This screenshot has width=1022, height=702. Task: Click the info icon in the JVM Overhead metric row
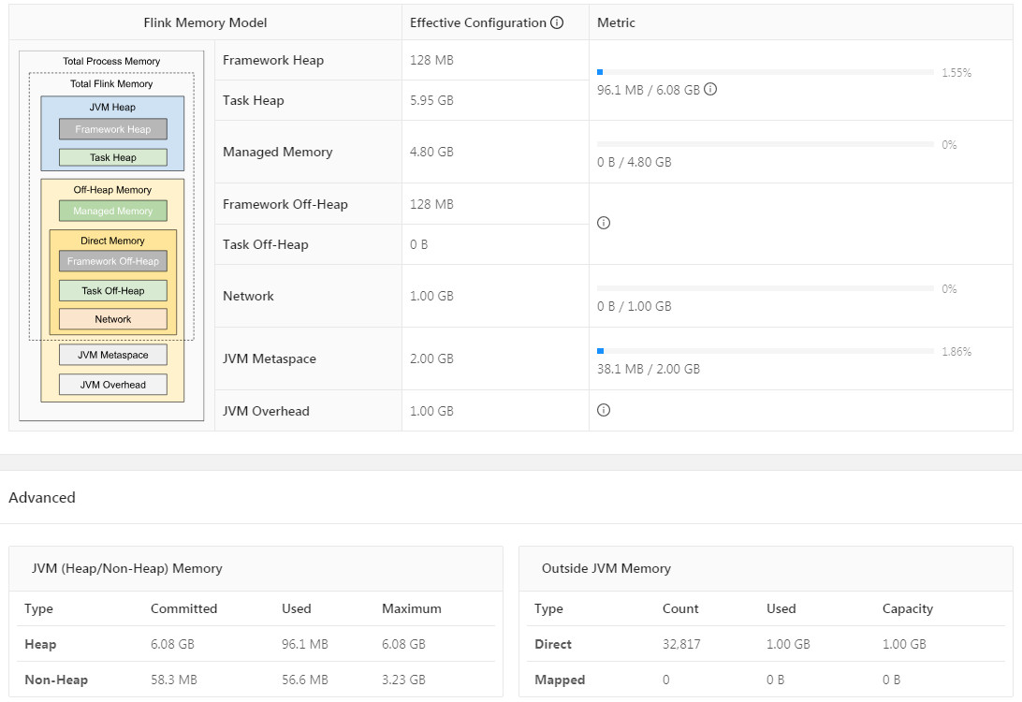[604, 410]
